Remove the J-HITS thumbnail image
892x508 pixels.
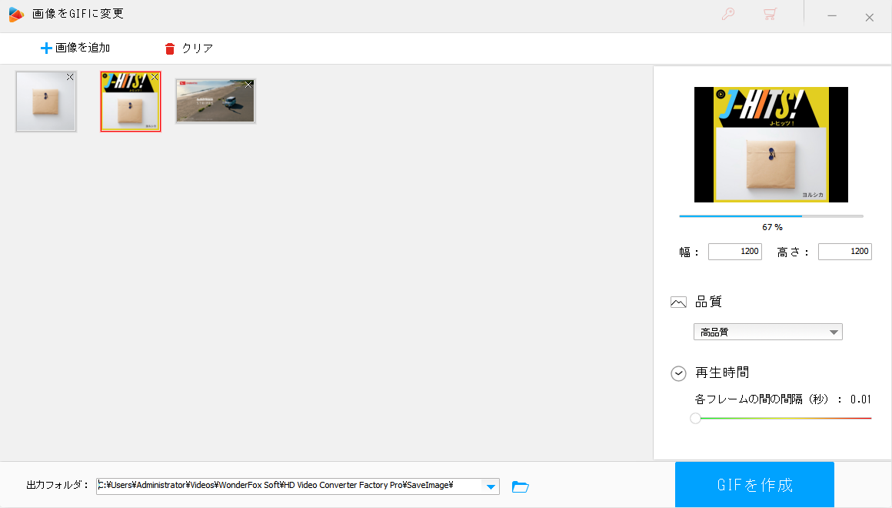tap(155, 77)
